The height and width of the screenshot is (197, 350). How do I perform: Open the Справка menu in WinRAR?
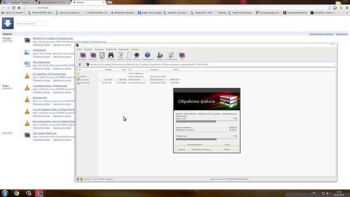coord(135,49)
